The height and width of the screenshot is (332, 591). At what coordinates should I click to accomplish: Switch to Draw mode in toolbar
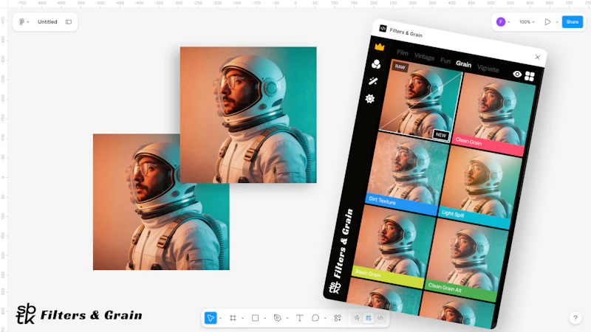tap(357, 318)
